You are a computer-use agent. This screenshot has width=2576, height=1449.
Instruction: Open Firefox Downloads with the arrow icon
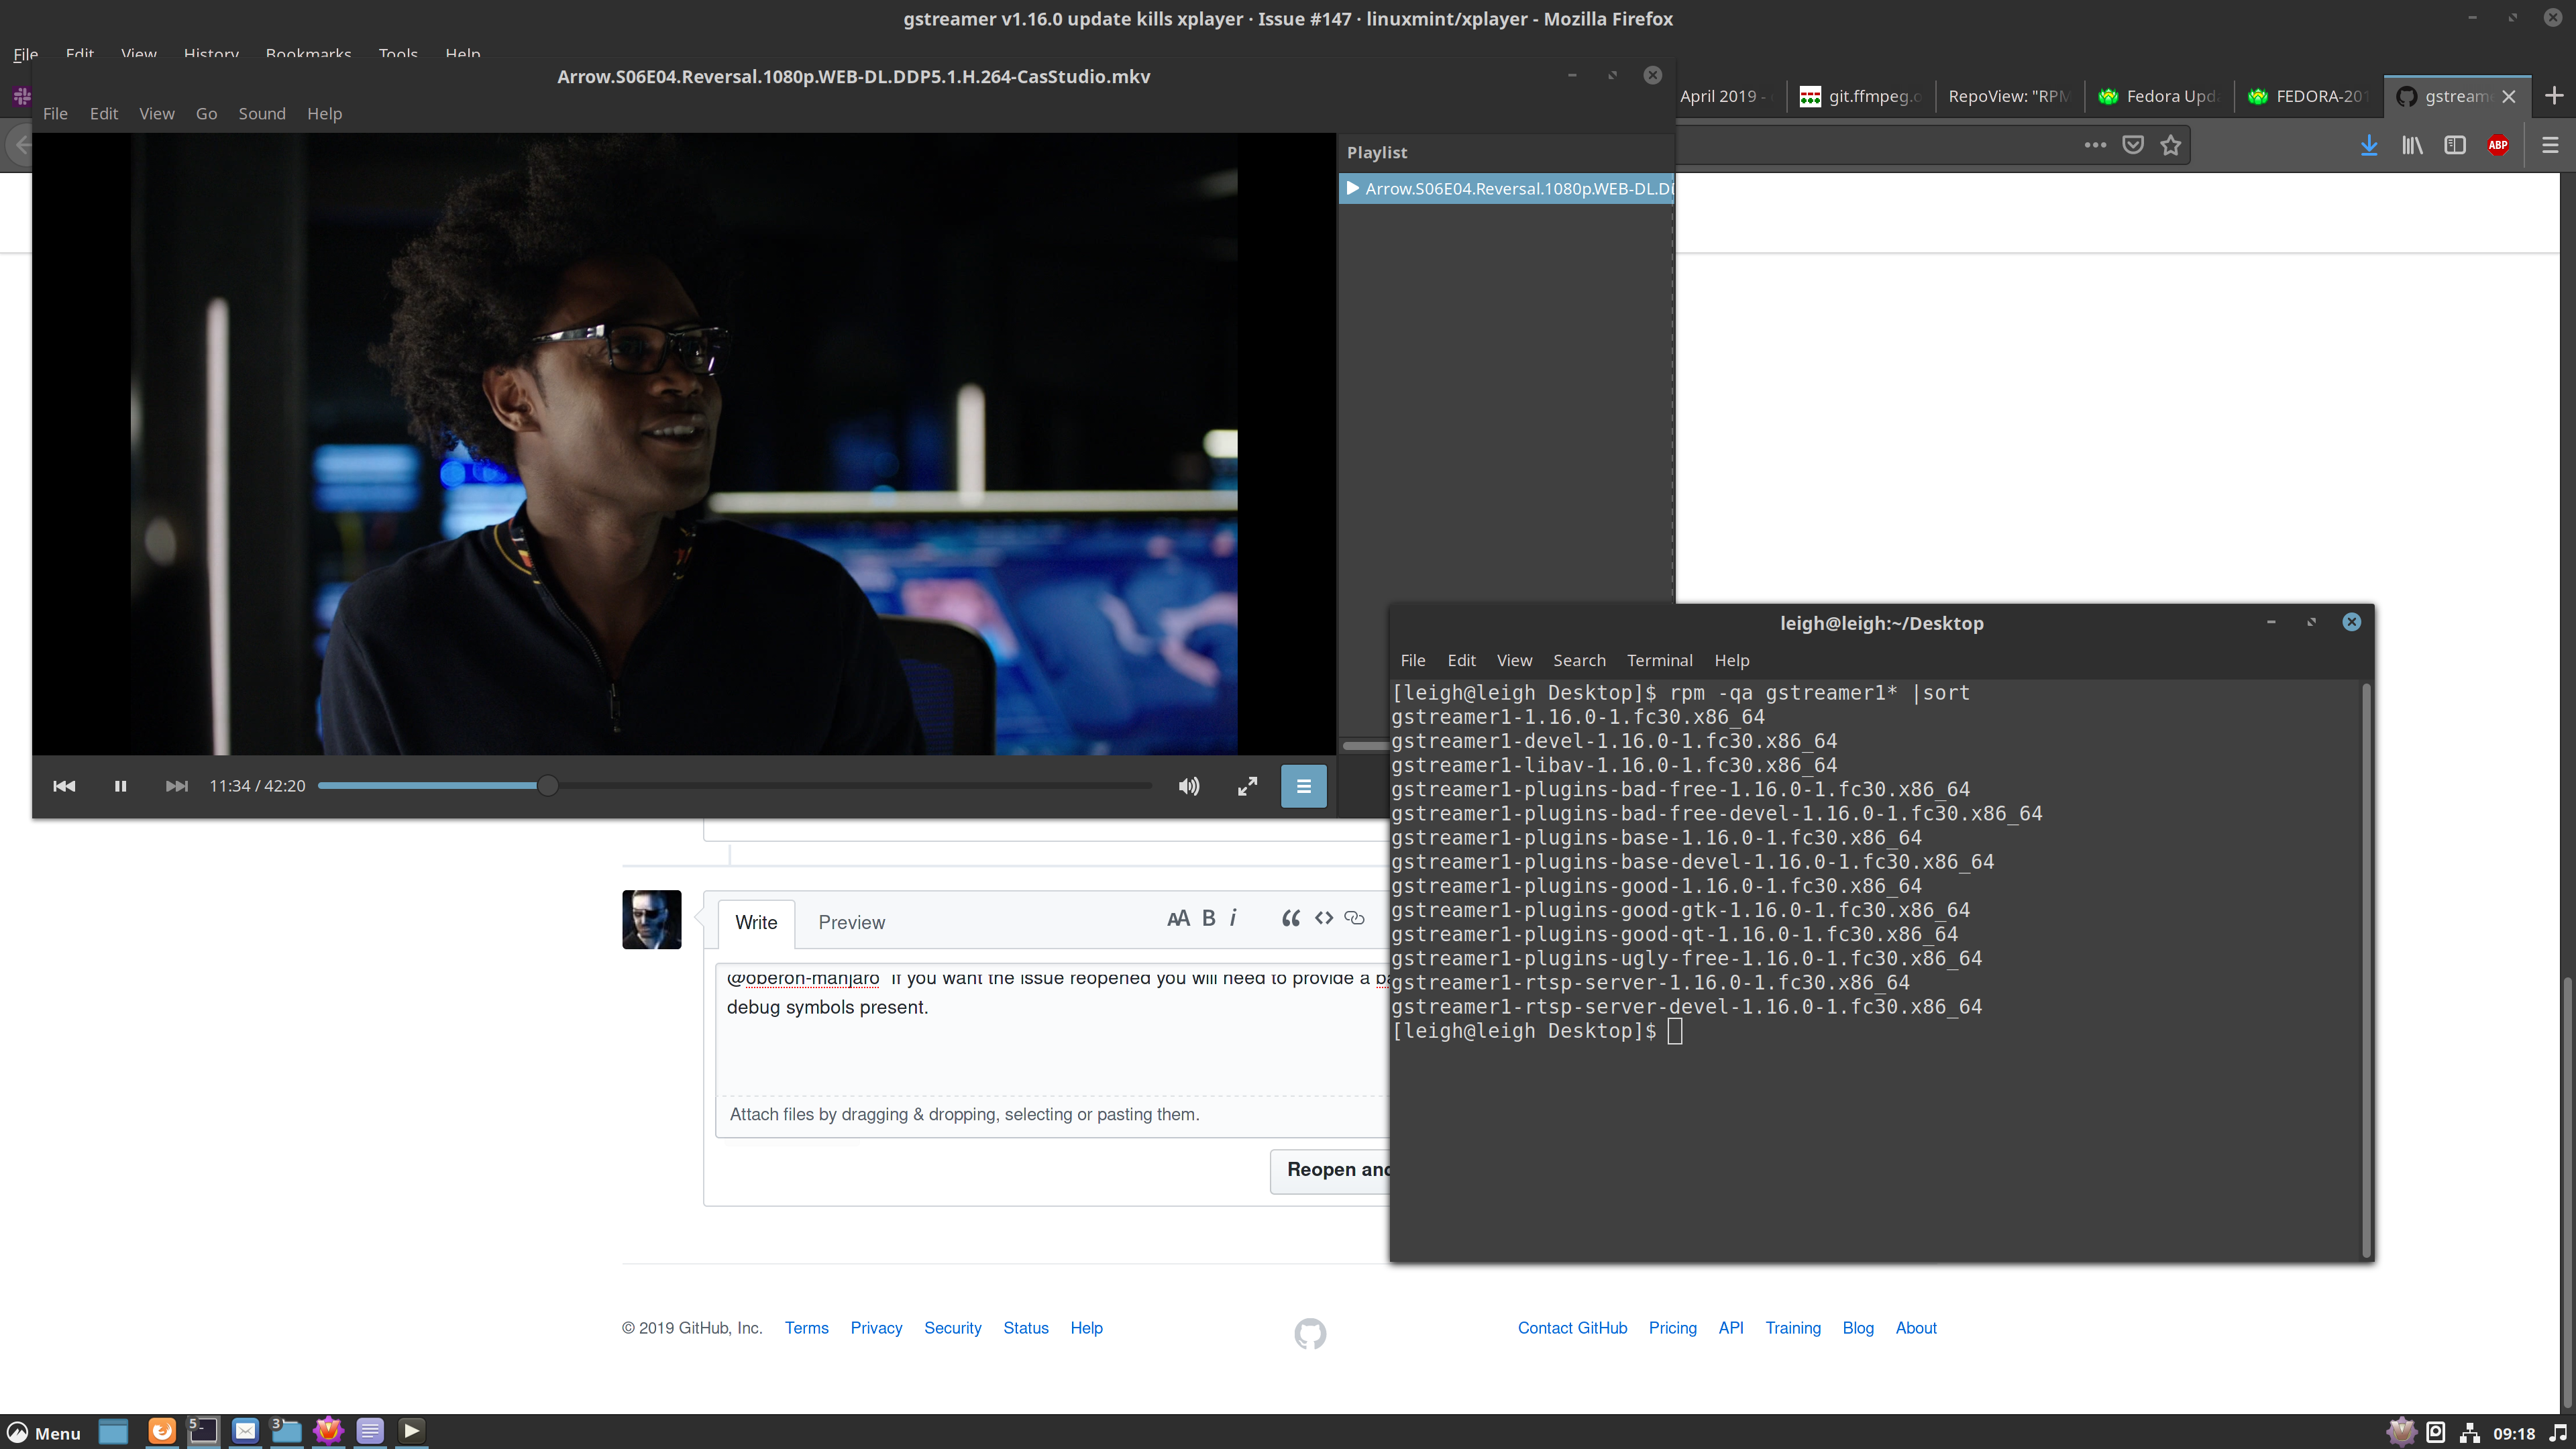click(2369, 145)
